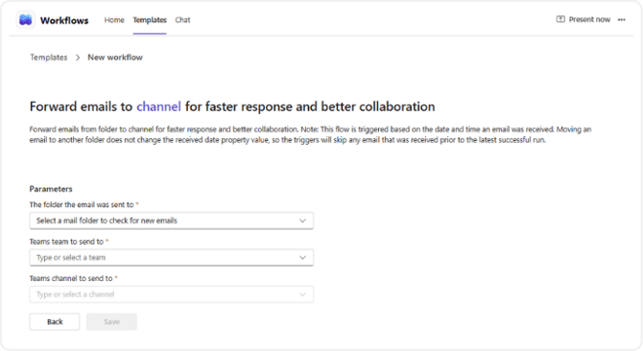Open the mail folder selection dropdown

tap(172, 221)
